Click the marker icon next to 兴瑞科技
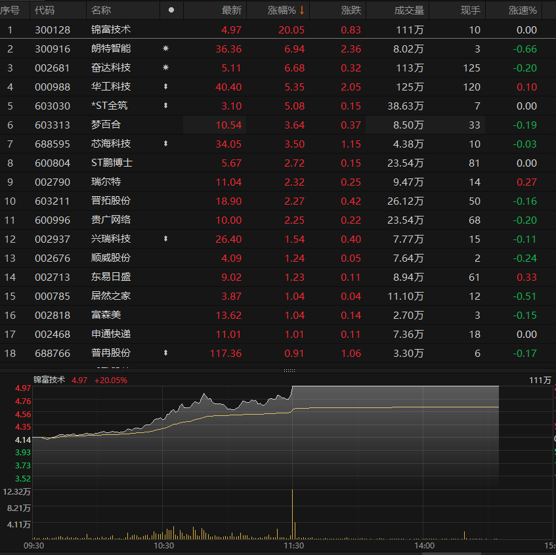556x555 pixels. [x=165, y=239]
